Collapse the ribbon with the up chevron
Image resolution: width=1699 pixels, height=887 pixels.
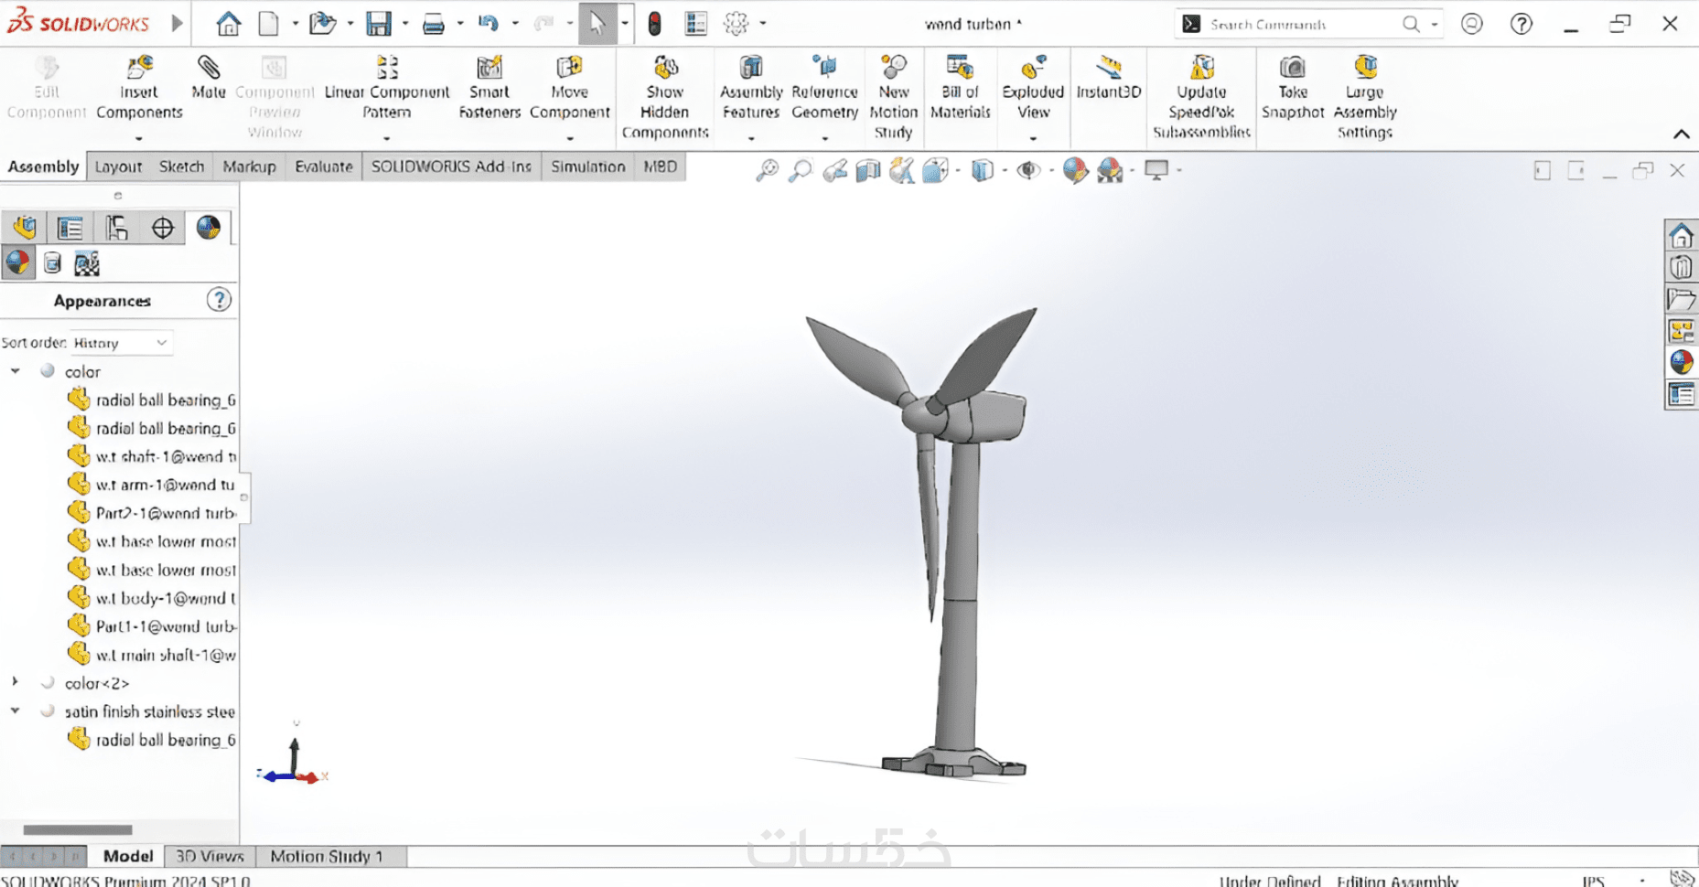click(x=1682, y=134)
